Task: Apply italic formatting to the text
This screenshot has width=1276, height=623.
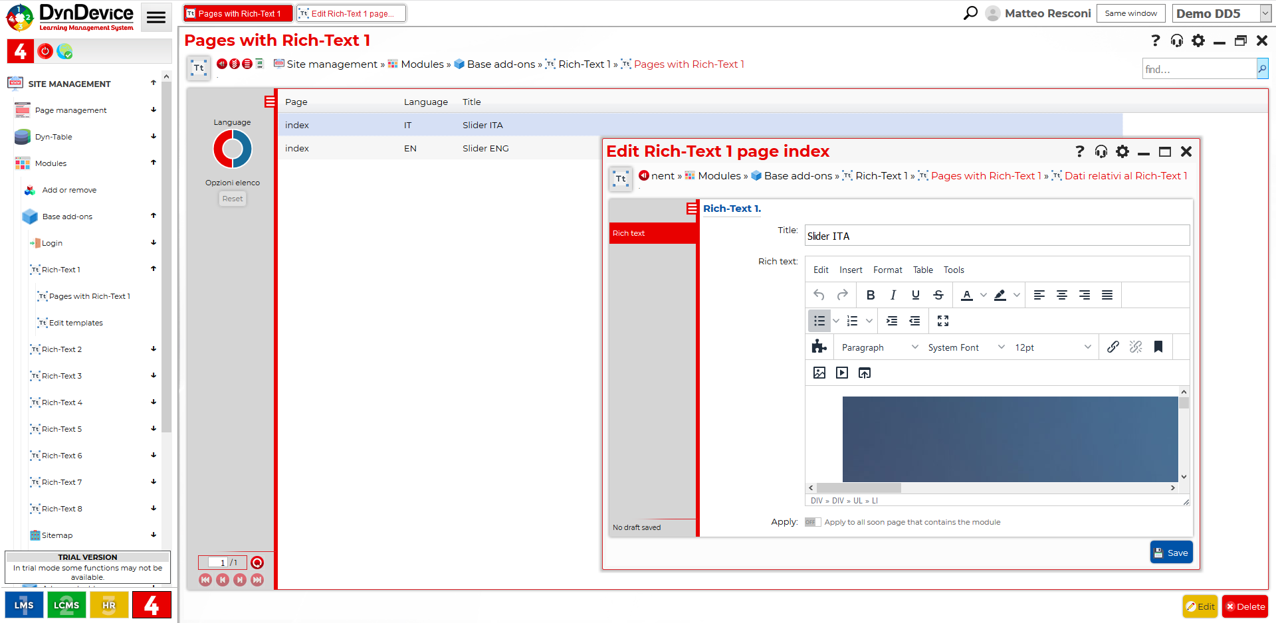Action: [x=893, y=295]
